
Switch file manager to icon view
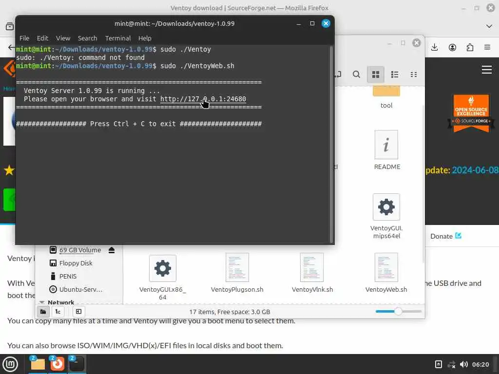coord(376,75)
